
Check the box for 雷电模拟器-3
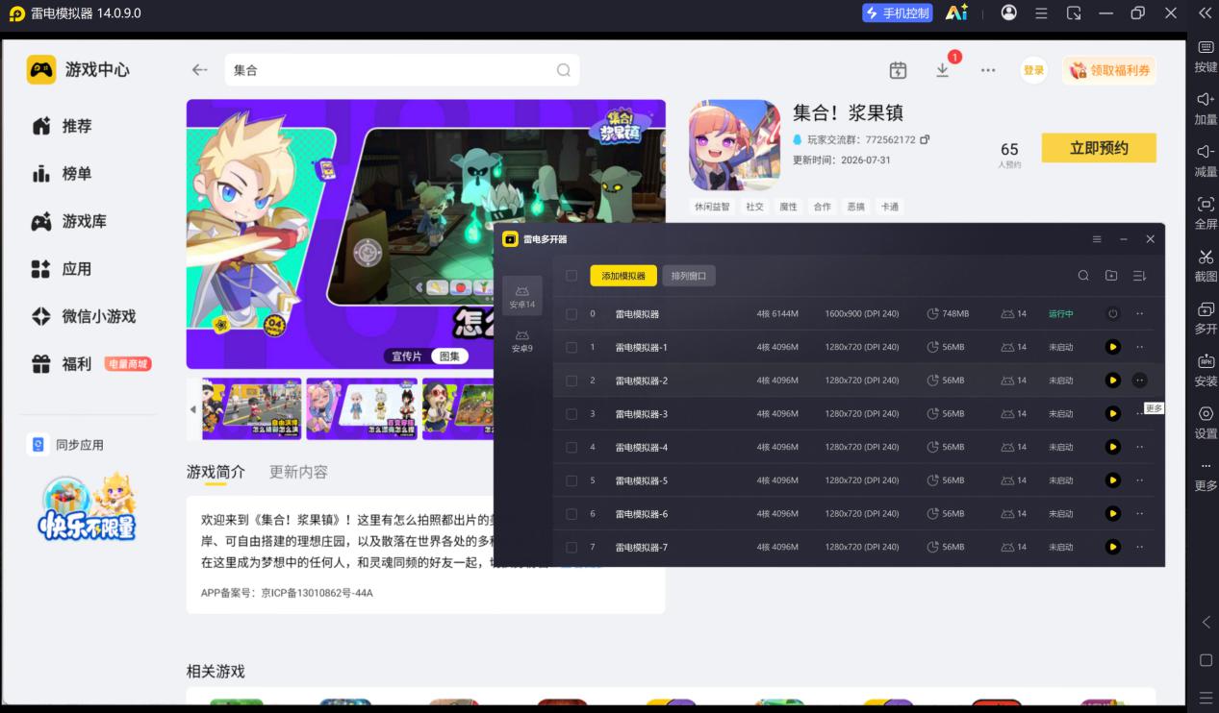[571, 414]
